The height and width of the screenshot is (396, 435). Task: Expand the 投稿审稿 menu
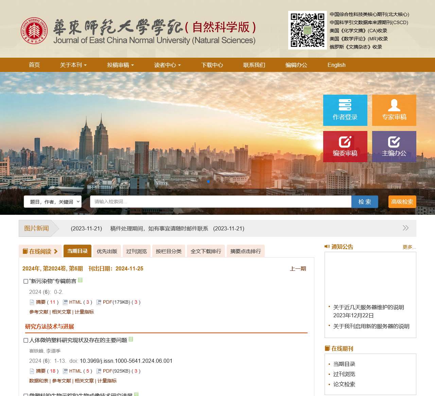point(120,65)
